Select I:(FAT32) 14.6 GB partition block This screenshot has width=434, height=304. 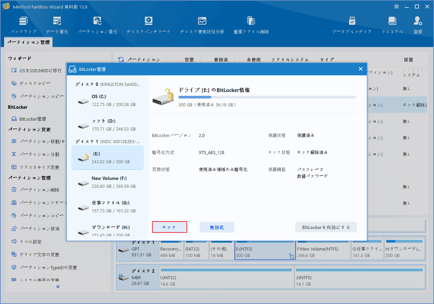tap(226, 277)
